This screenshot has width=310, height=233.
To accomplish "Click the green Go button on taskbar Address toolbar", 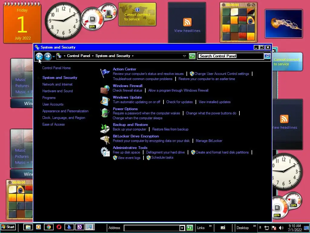I will [x=190, y=228].
